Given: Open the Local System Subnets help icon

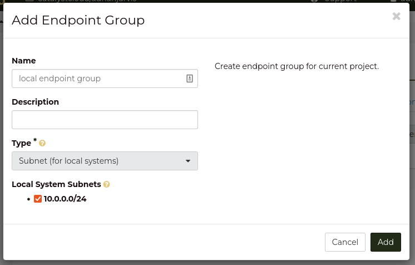Looking at the screenshot, I should click(x=106, y=184).
